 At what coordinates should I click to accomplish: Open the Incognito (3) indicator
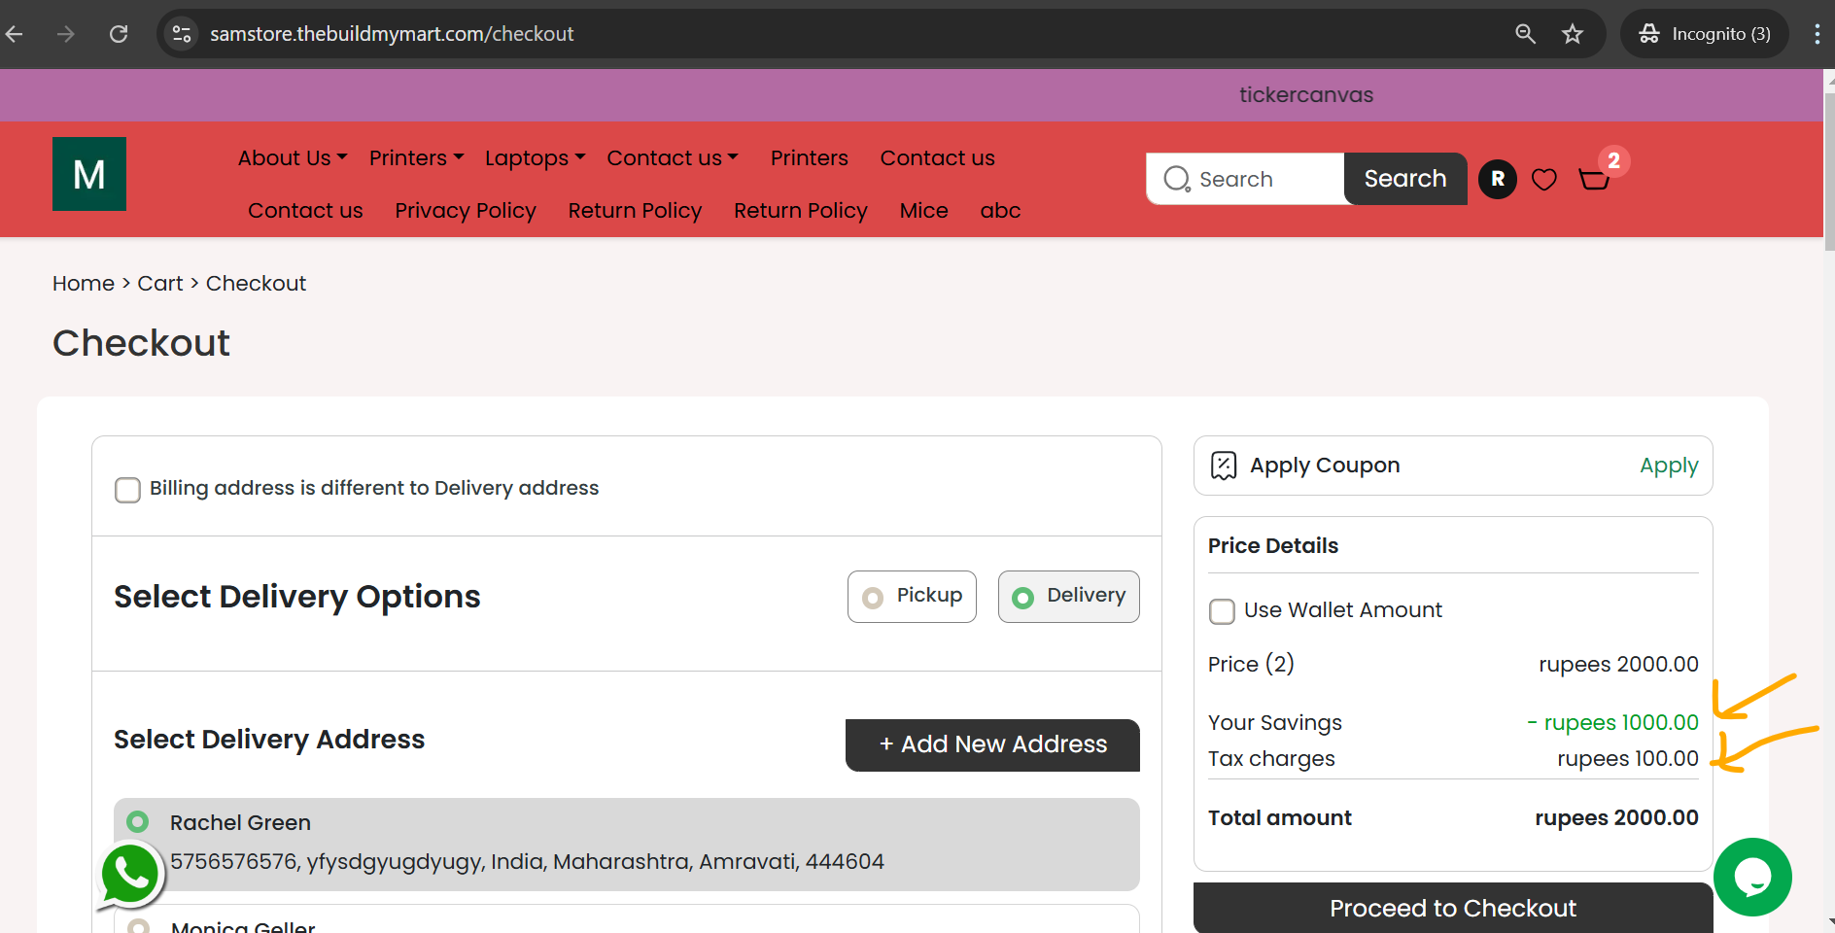1705,34
